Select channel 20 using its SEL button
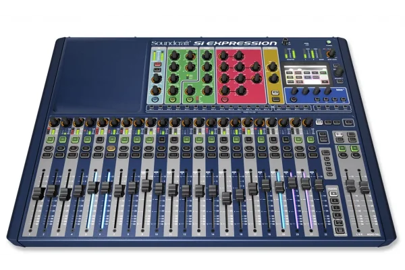 (286, 148)
